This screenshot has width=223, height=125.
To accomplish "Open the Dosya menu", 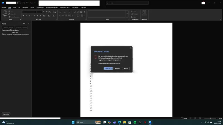I will point(4,7).
